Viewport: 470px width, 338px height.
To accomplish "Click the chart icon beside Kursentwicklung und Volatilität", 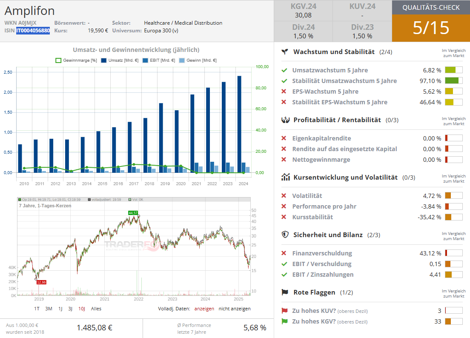I will click(285, 178).
